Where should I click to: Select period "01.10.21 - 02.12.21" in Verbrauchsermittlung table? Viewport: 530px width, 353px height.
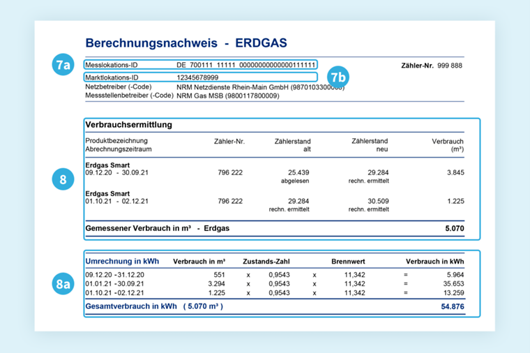(x=116, y=201)
